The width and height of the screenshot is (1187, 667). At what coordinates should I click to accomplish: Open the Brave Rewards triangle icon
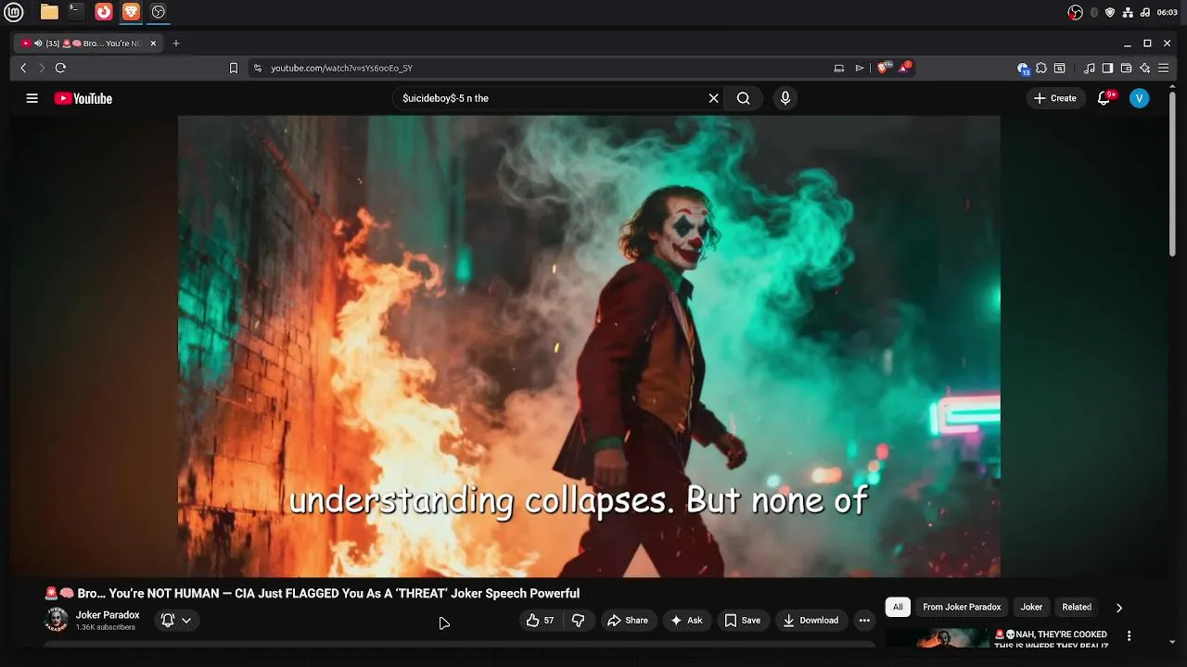[x=905, y=68]
